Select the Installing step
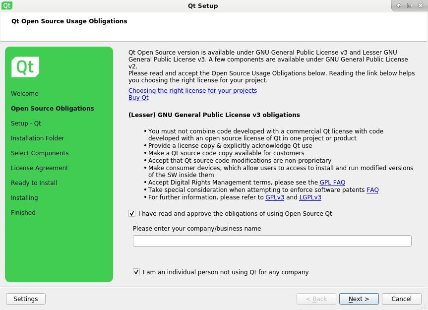428x310 pixels. click(24, 198)
